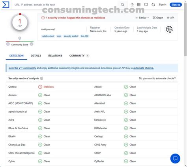187x167 pixels.
Task: Click the Security vendors' analysis info icon
Action: pyautogui.click(x=41, y=79)
